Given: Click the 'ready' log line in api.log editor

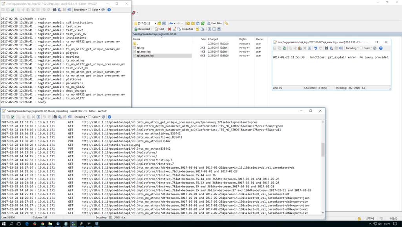Looking at the screenshot, I should pos(23,102).
